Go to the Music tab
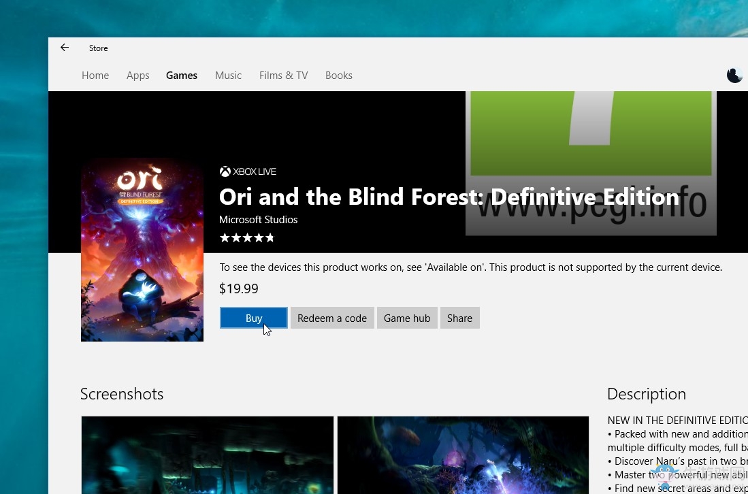The width and height of the screenshot is (748, 494). (229, 76)
